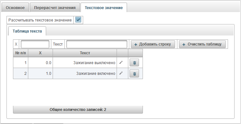This screenshot has height=124, width=241.
Task: Switch to Перерасчет значения tab
Action: pyautogui.click(x=55, y=8)
